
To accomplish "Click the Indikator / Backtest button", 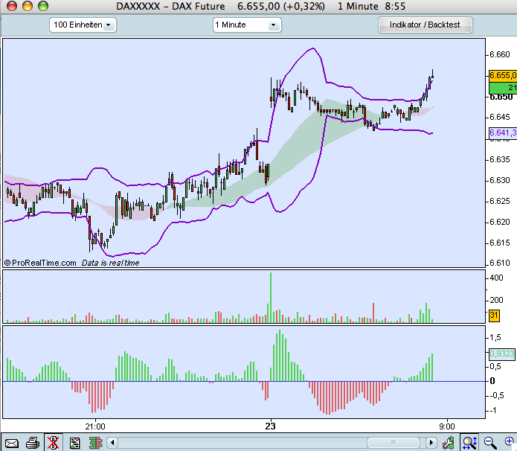I will (x=425, y=25).
